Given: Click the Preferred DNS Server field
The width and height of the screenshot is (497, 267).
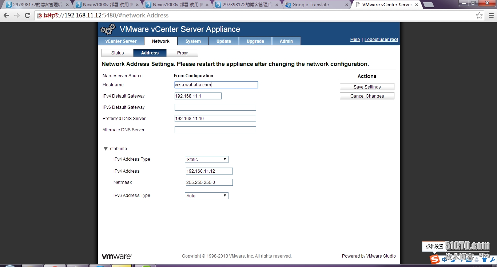Looking at the screenshot, I should click(x=215, y=119).
